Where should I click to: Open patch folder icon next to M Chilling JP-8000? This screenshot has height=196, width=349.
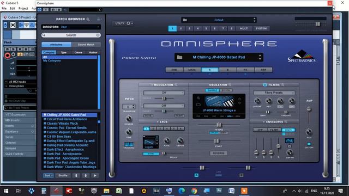tap(179, 57)
